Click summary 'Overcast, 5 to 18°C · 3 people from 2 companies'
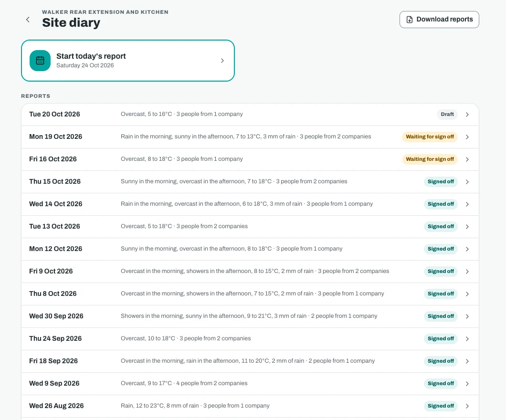Viewport: 506px width, 420px height. point(184,226)
